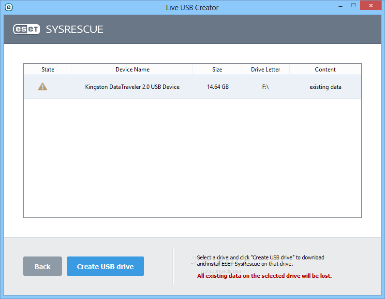Screen dimensions: 385x299
Task: Click the 'existing data' content cell
Action: coord(326,87)
